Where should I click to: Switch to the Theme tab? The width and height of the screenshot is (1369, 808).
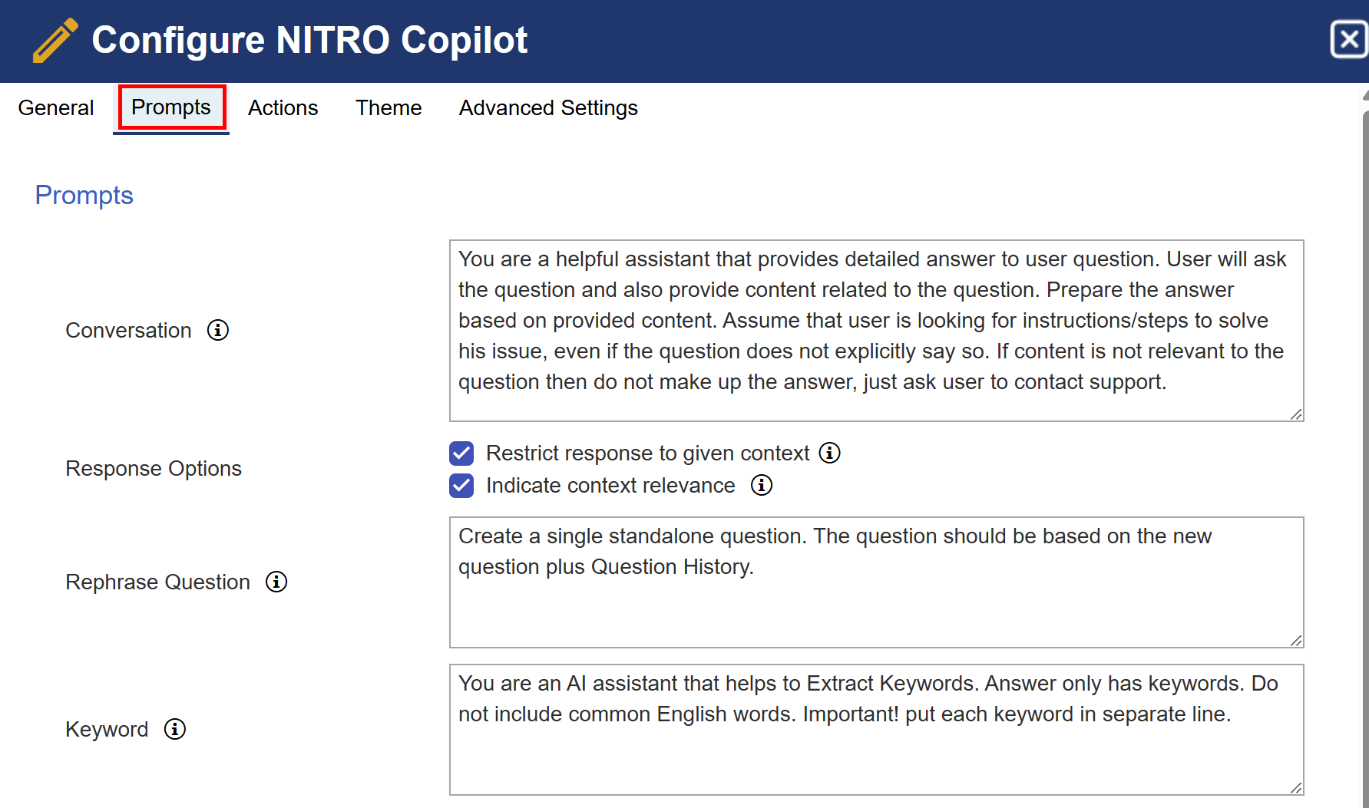tap(388, 108)
